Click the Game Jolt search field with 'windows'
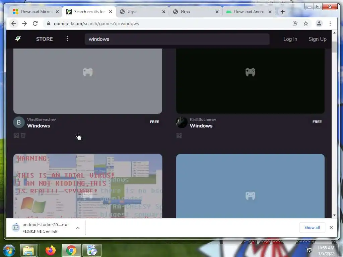The width and height of the screenshot is (343, 257). pos(177,39)
